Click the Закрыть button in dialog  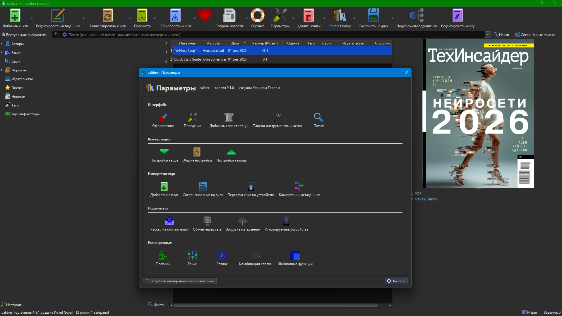(396, 281)
